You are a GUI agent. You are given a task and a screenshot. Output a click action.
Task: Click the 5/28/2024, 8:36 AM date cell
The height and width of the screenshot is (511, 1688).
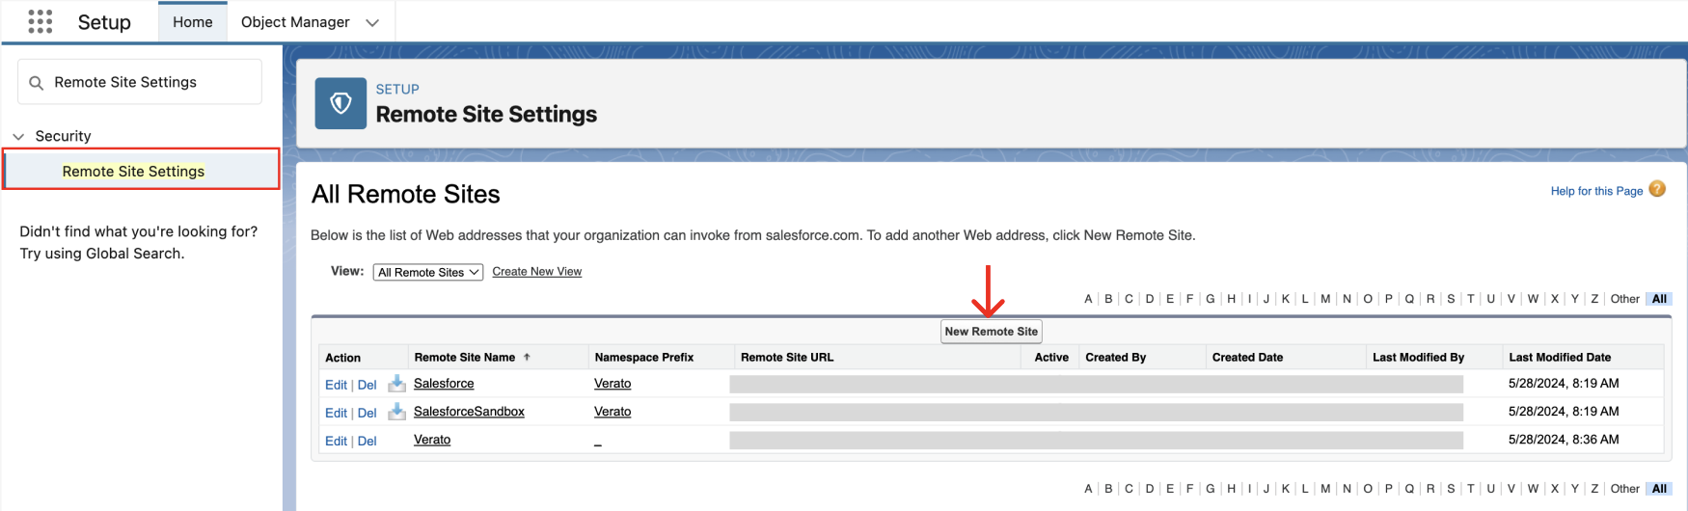coord(1564,440)
